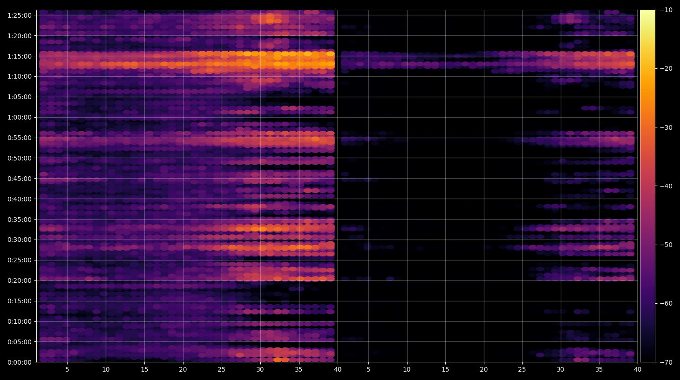
Task: Click the -70 colorbar tick label
Action: 666,362
